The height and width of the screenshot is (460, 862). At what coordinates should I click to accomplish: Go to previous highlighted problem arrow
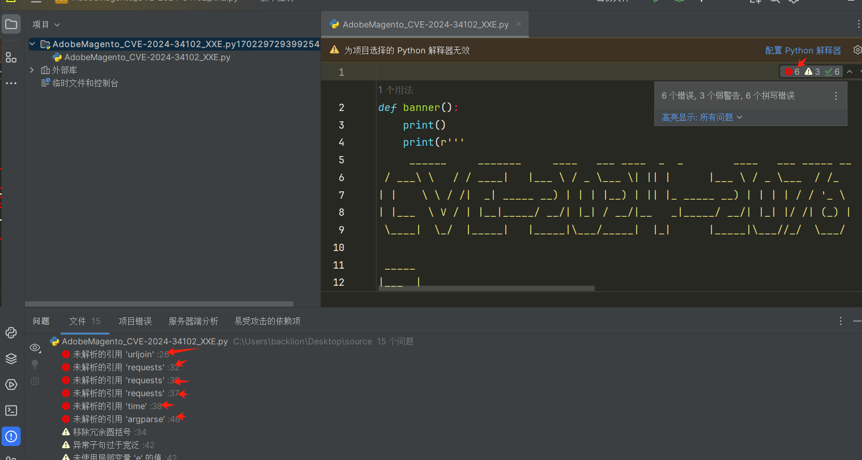pos(850,72)
